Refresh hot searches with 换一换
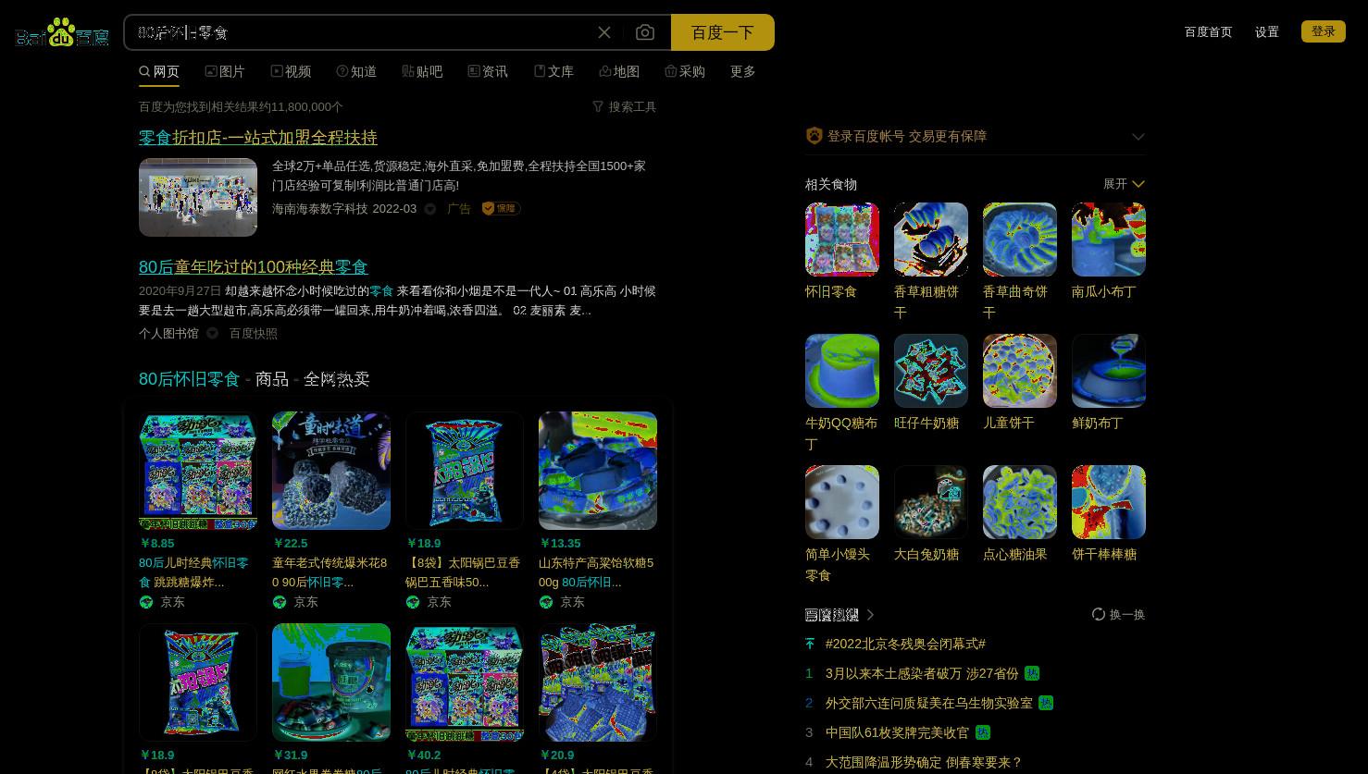The image size is (1368, 774). 1119,615
